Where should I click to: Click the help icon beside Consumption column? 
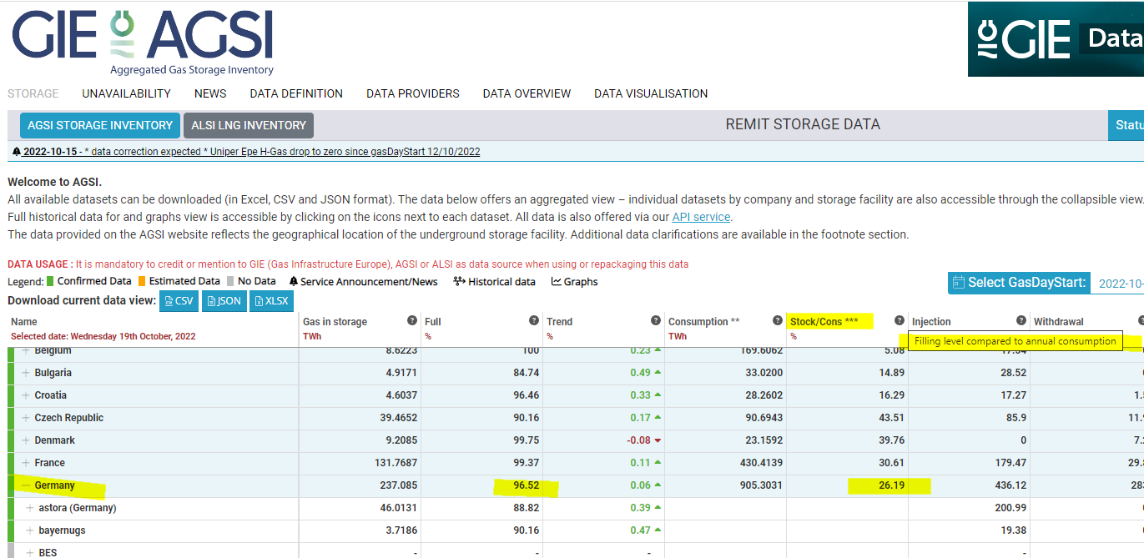point(777,320)
